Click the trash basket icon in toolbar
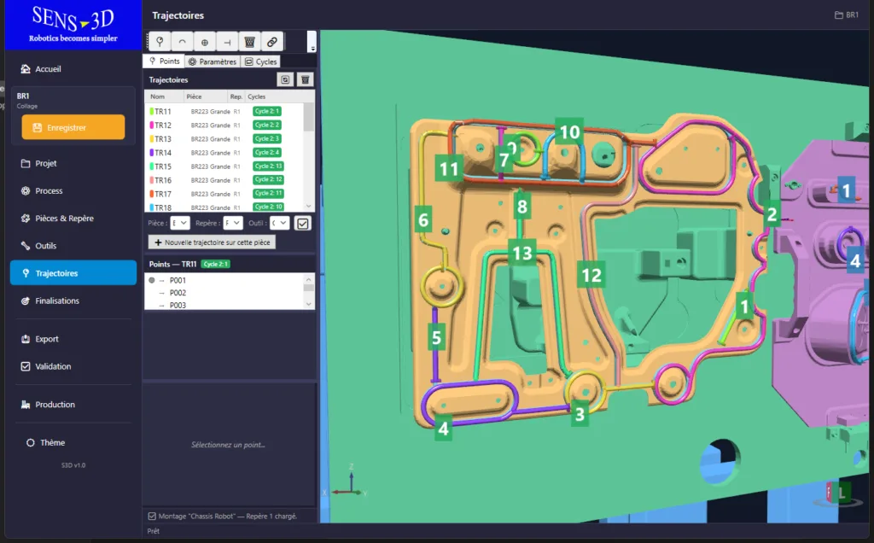Screen dimensions: 874x543 pos(250,42)
